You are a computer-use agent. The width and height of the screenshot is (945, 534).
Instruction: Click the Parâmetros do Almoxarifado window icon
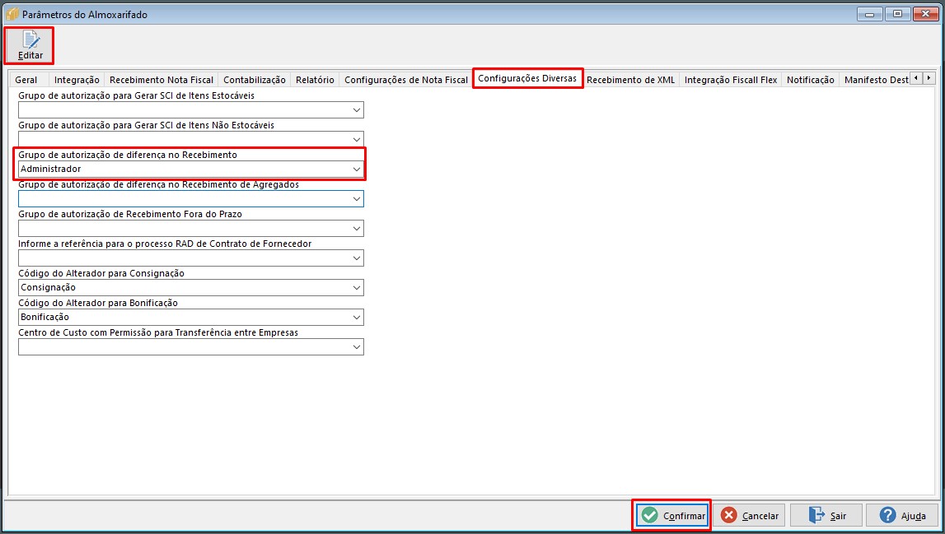coord(12,14)
